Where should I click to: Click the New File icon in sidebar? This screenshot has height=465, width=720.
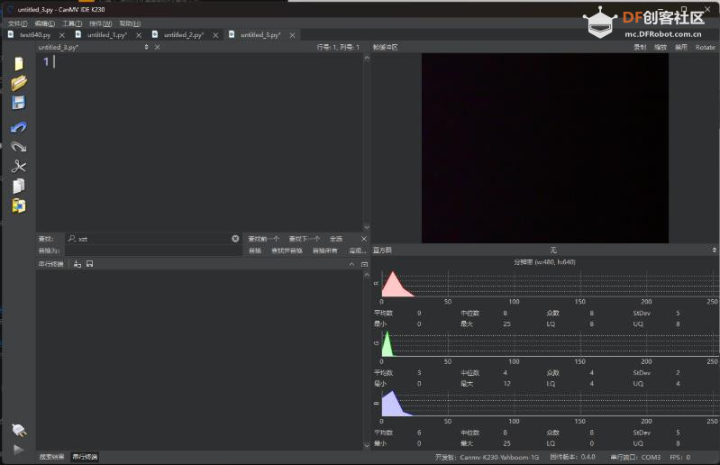pos(19,64)
